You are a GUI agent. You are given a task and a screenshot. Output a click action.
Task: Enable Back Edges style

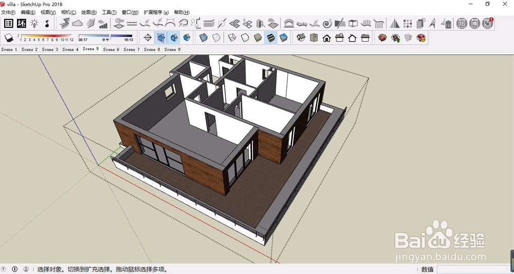[216, 37]
